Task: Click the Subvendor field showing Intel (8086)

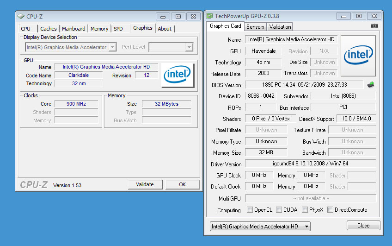Action: pos(343,96)
